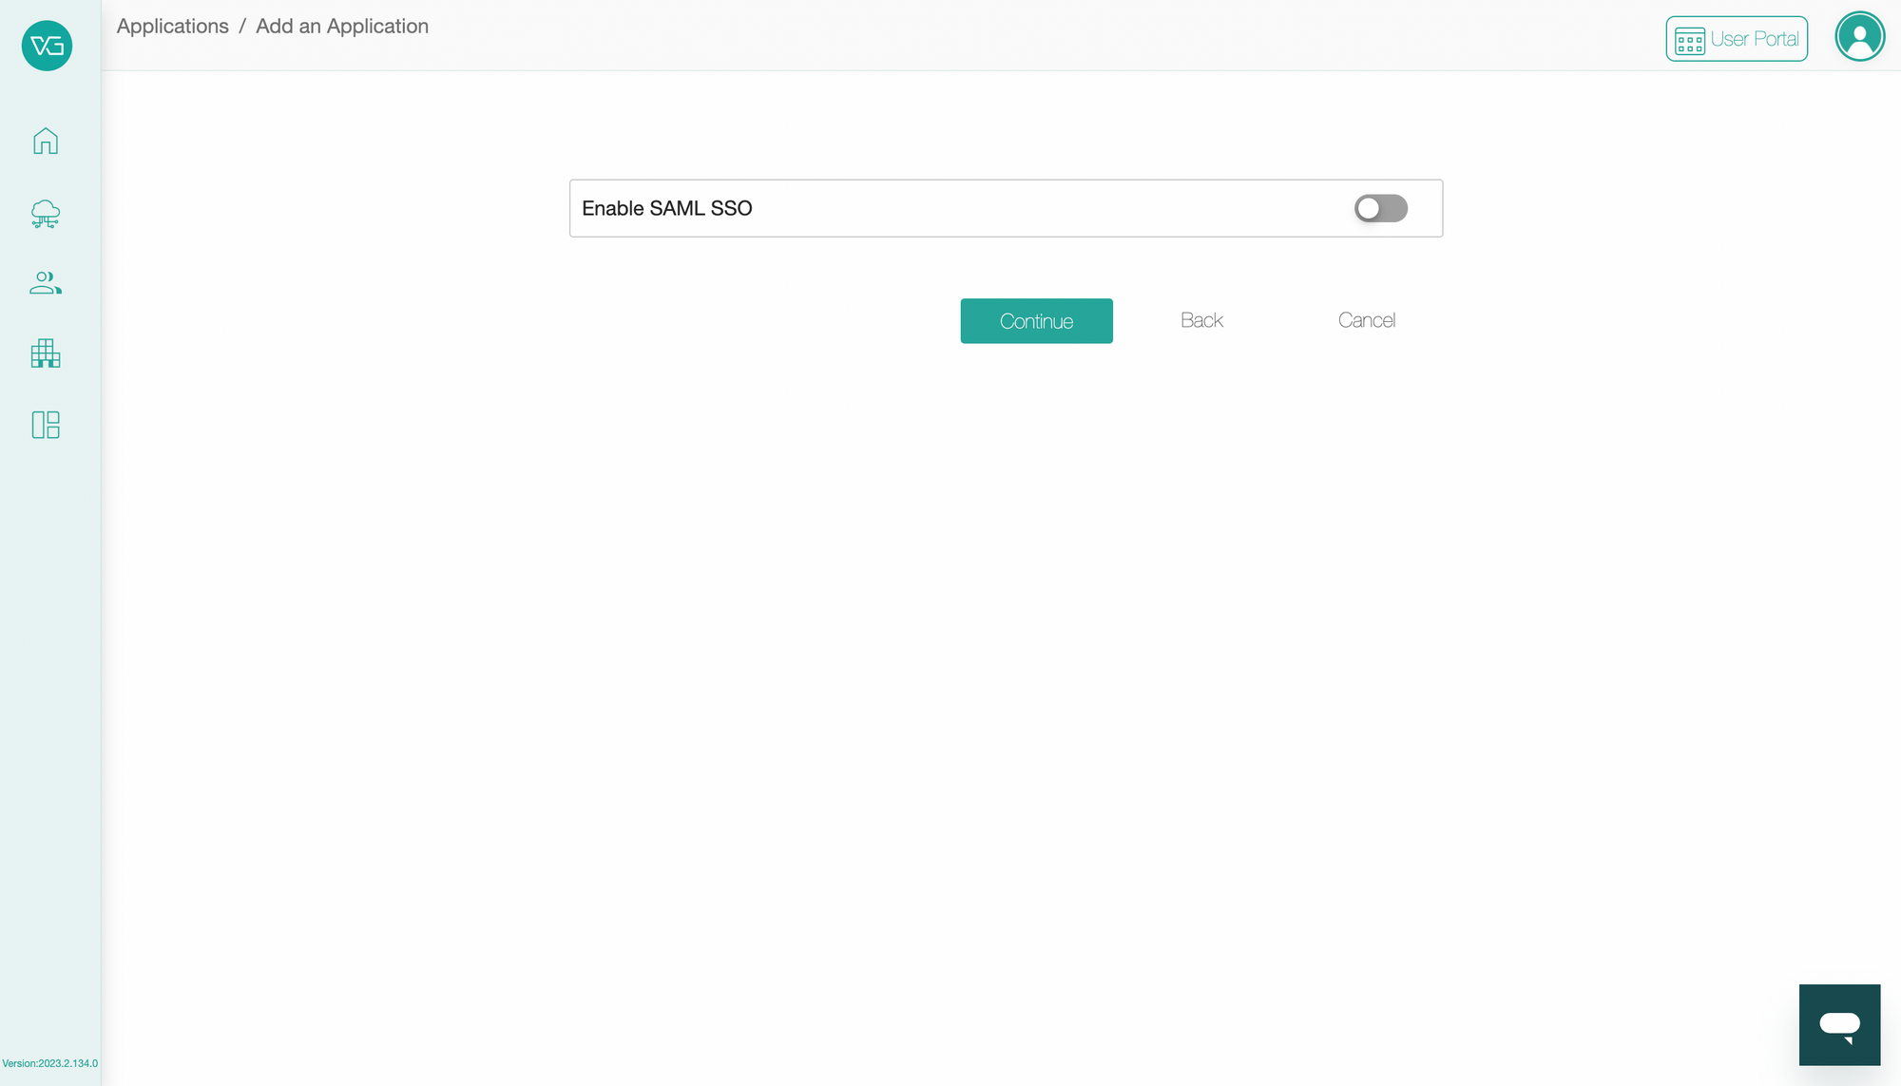Viewport: 1901px width, 1086px height.
Task: Open the Home dashboard icon
Action: tap(46, 141)
